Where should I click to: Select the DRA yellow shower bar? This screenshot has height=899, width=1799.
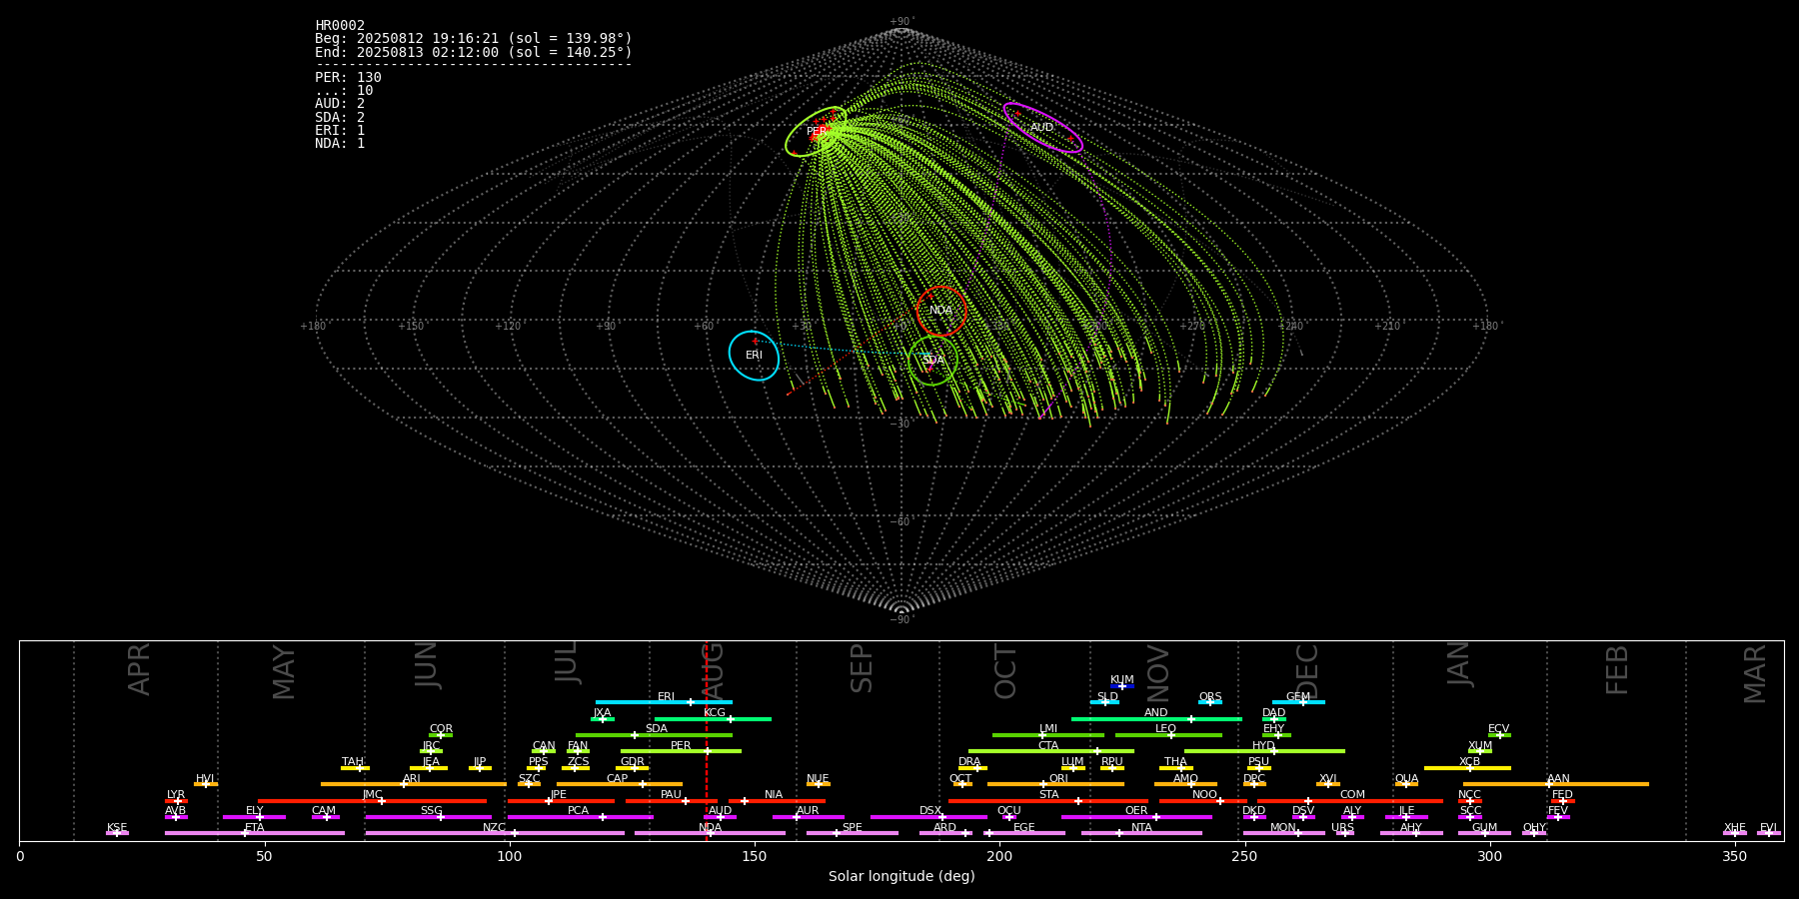point(972,768)
